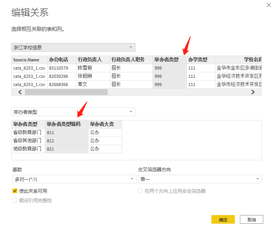
Task: Open the 浙江学校信息 table dropdown
Action: click(73, 47)
